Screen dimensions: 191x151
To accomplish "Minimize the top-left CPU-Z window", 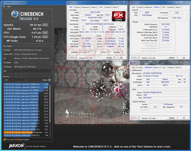I will click(x=114, y=2).
